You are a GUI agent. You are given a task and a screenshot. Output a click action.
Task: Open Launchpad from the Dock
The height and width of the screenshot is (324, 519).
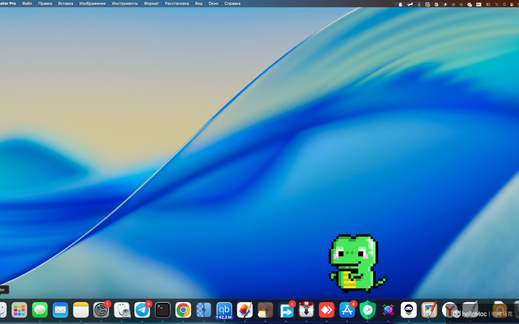(x=19, y=310)
